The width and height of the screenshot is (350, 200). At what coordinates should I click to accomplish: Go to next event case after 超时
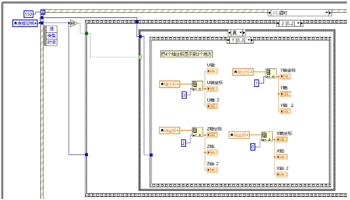[x=330, y=13]
